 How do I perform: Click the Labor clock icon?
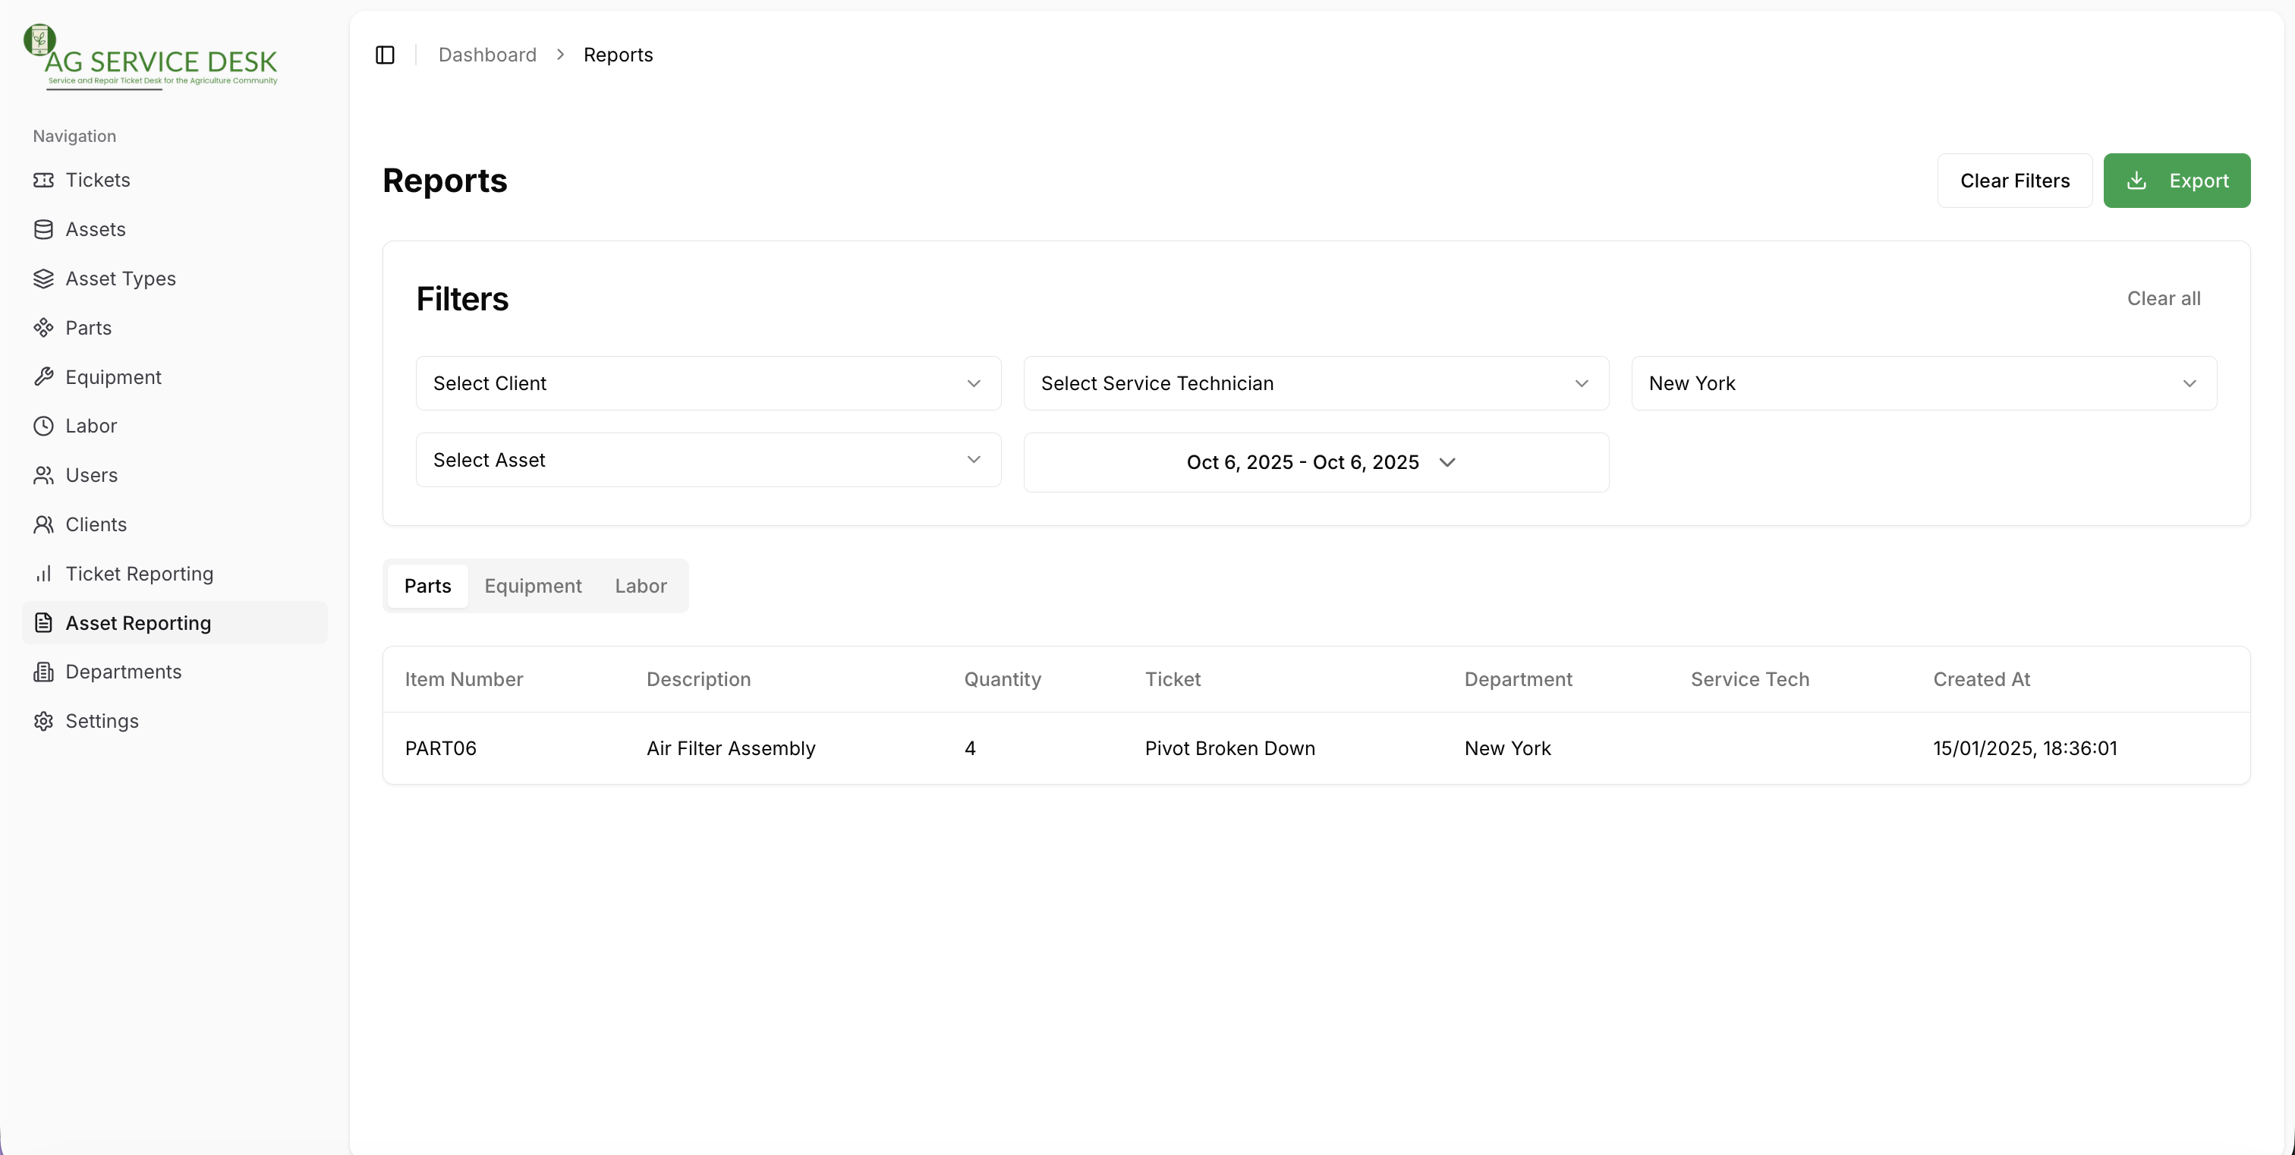[x=42, y=426]
